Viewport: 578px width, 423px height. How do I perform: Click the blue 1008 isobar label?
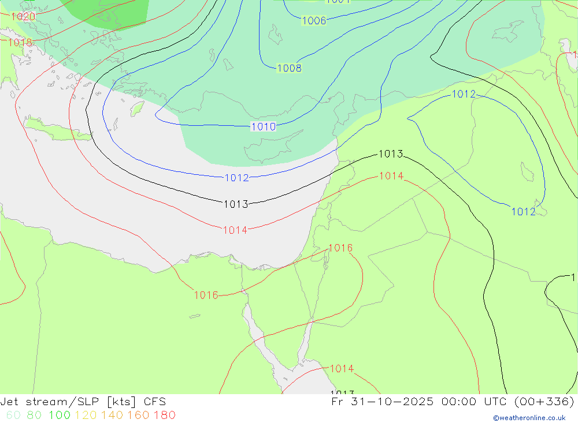290,68
